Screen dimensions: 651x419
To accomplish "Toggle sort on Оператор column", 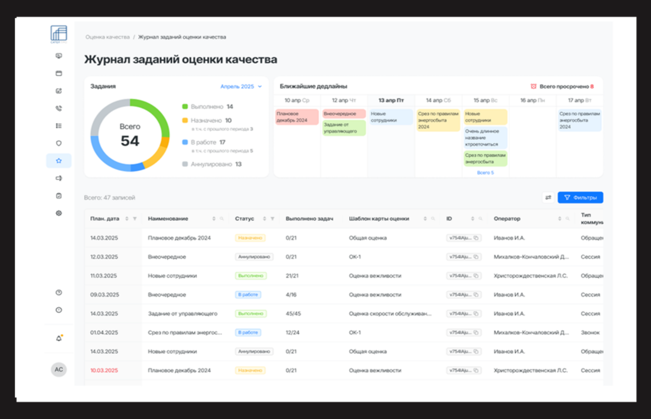I will (x=559, y=219).
